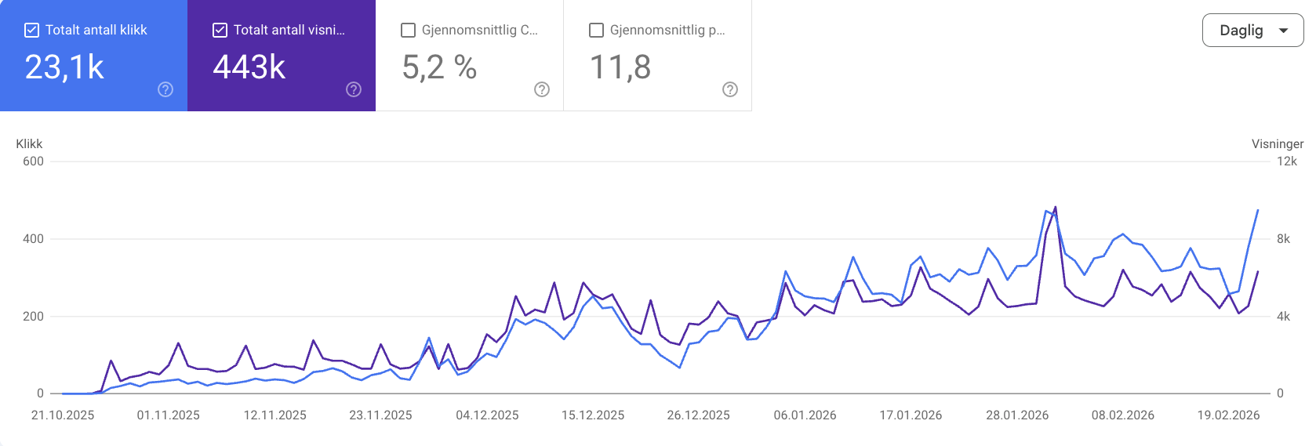Select the 443k total impressions value
This screenshot has height=446, width=1316.
coord(249,67)
